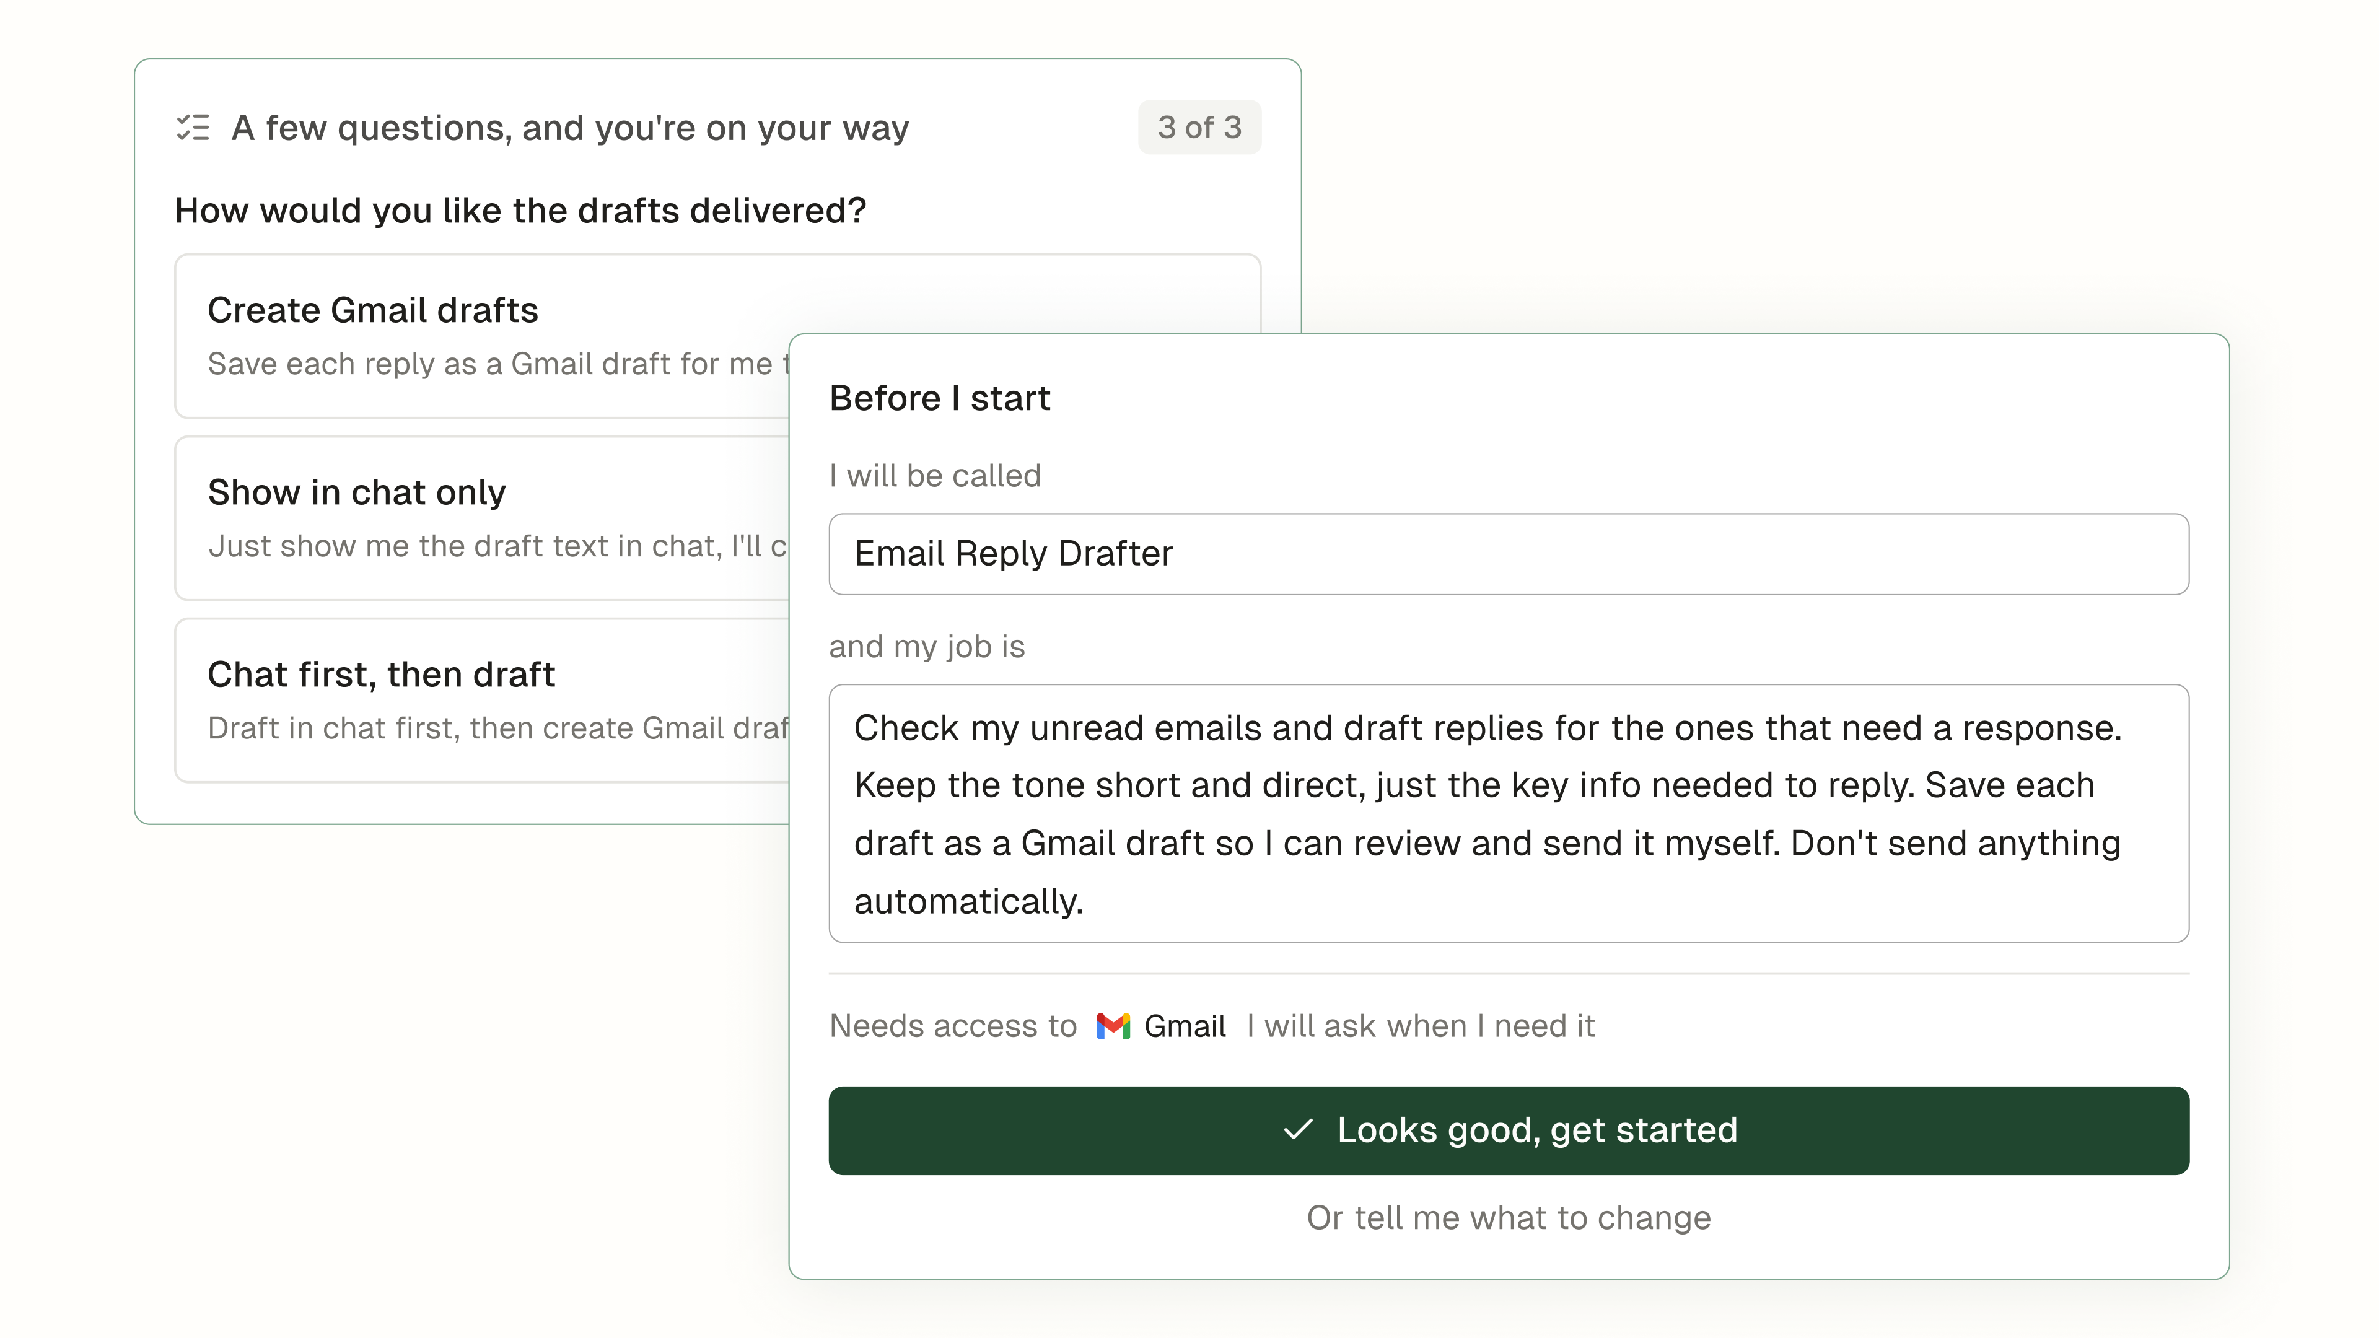Click the 3 of 3 step badge
The image size is (2379, 1338).
1199,128
